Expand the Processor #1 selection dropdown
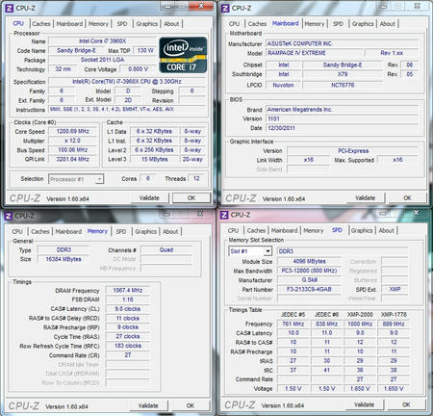The height and width of the screenshot is (416, 433). [100, 179]
